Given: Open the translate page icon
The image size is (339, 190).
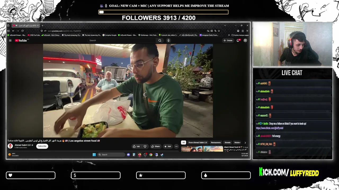Looking at the screenshot, I should pos(215,31).
